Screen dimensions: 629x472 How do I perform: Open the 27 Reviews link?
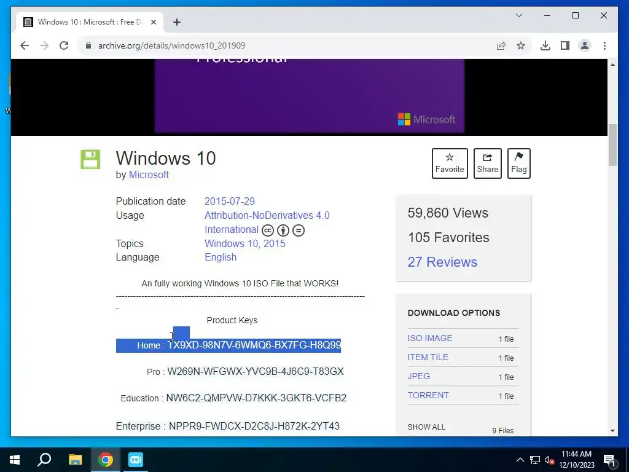tap(442, 262)
